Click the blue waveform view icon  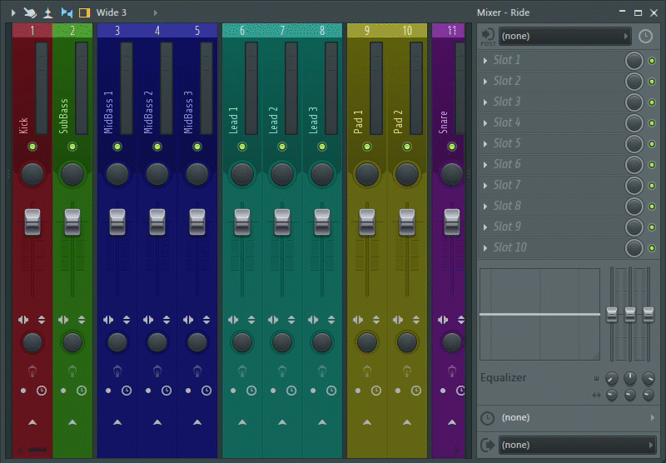67,12
